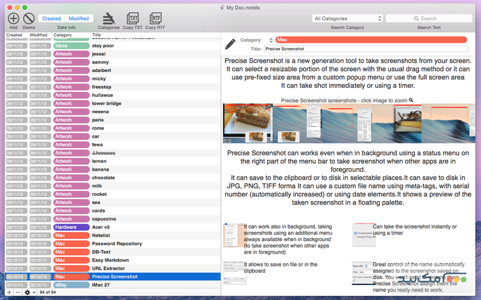Click the plus button in bottom bar
The width and height of the screenshot is (481, 300).
[9, 292]
